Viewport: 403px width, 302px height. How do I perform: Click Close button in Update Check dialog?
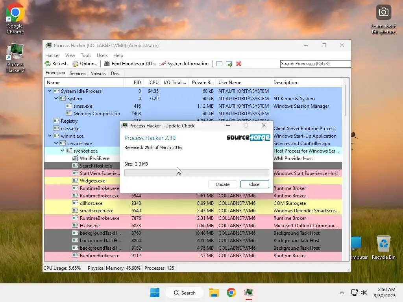click(x=255, y=184)
